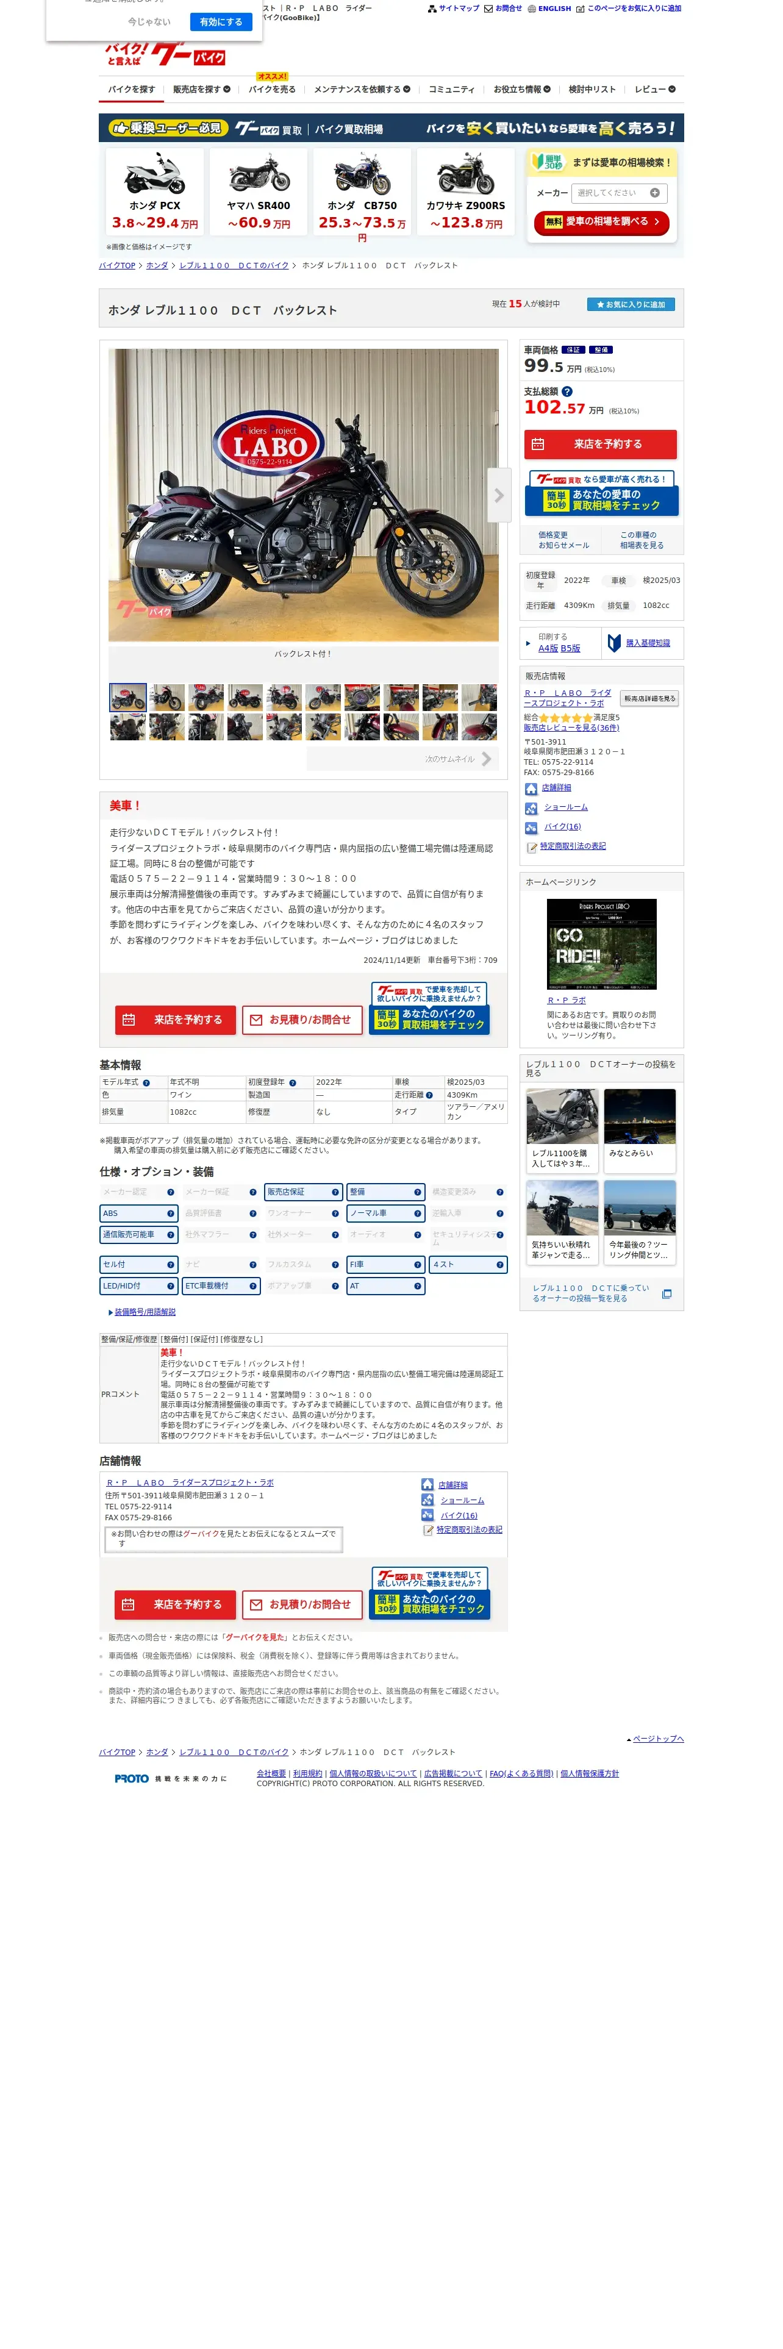
Task: Open the ホンダ PCX price card
Action: [x=154, y=193]
